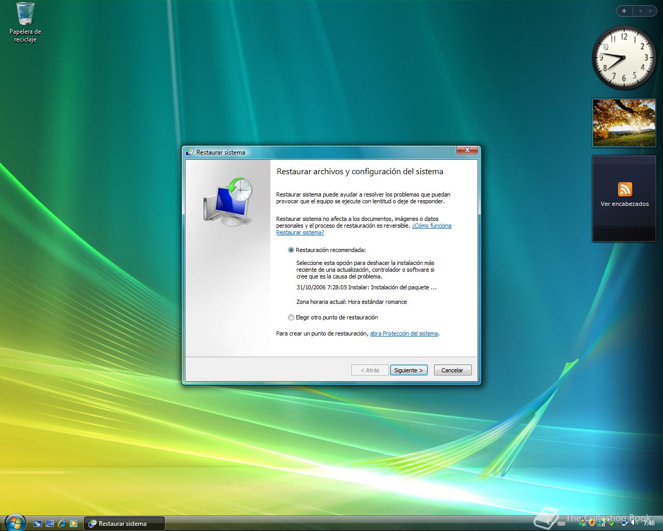Click the keyboard icon in language bar
663x531 pixels.
(x=561, y=523)
